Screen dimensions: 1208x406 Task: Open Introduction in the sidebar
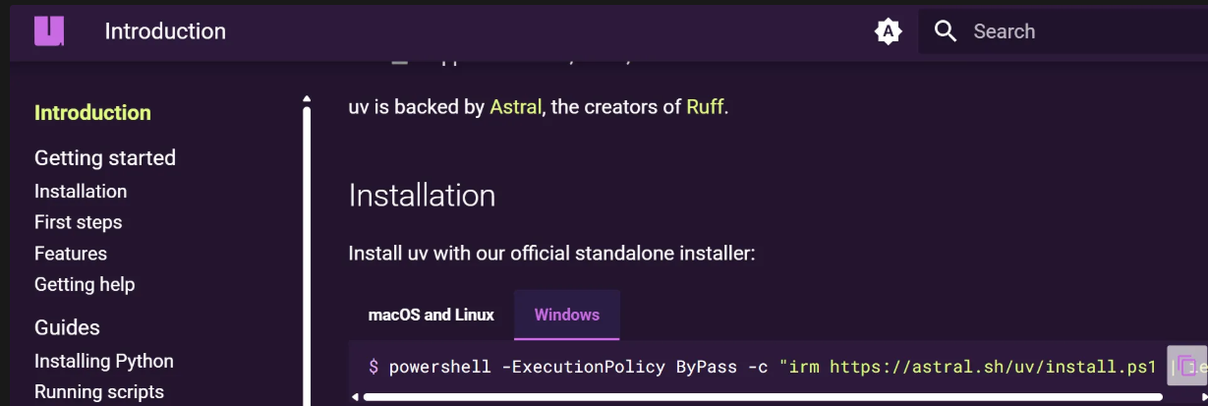click(x=92, y=112)
